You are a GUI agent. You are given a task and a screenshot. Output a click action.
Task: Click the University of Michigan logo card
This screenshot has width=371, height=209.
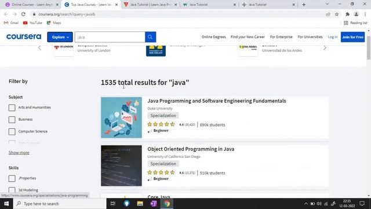point(156,51)
